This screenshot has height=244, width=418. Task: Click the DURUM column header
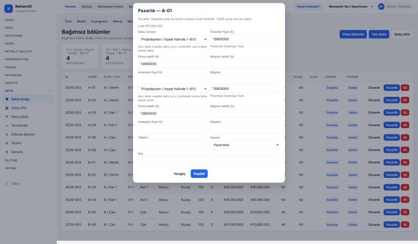pos(352,77)
